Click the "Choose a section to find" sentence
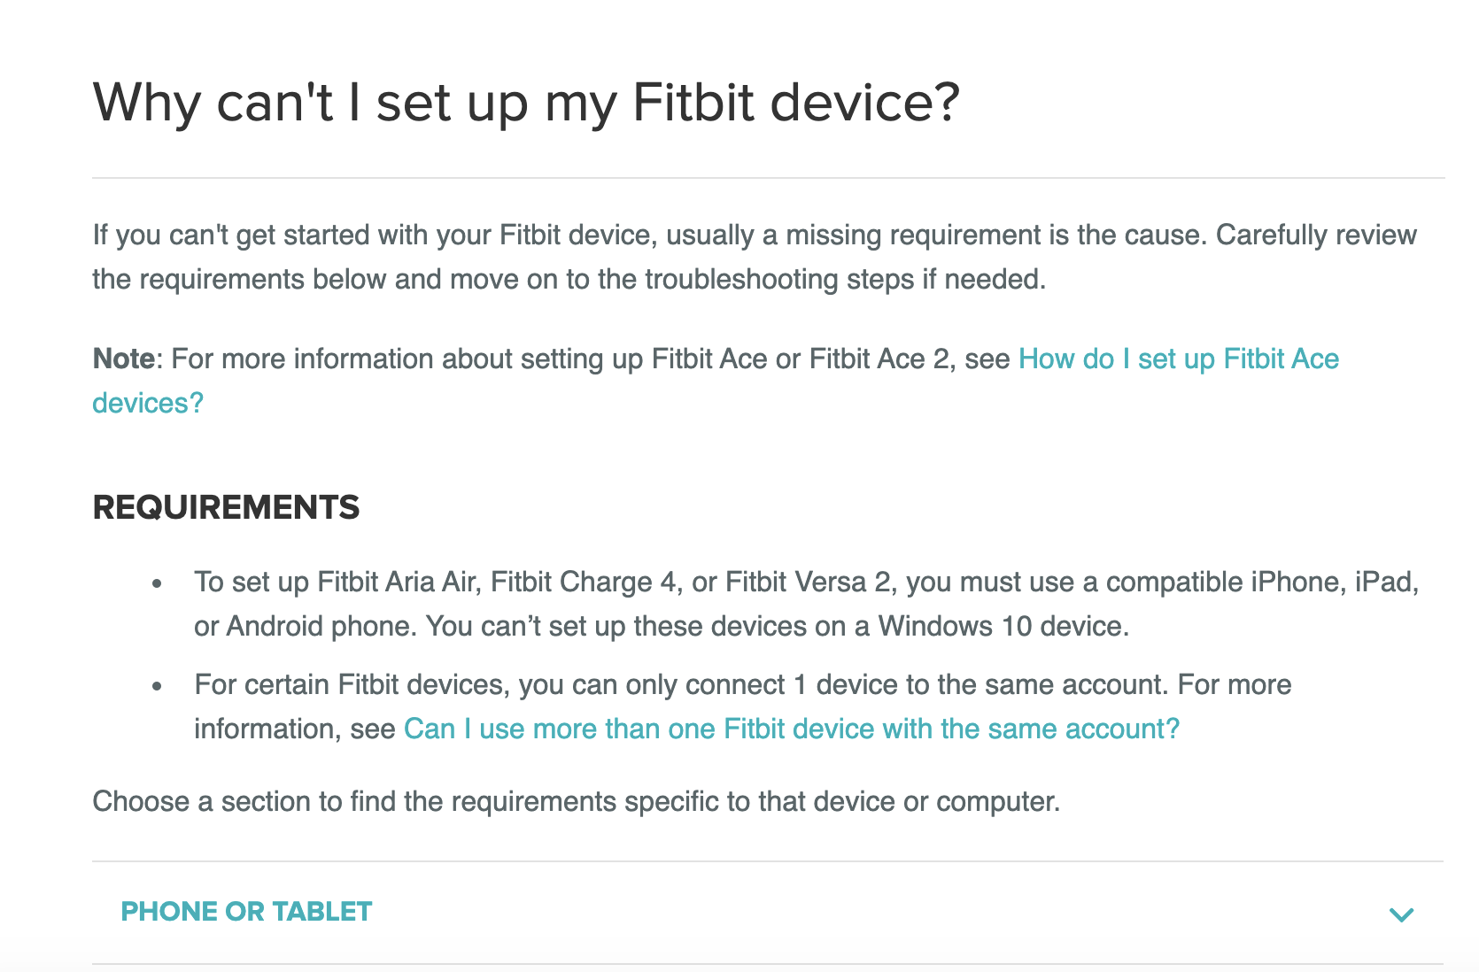 click(576, 801)
